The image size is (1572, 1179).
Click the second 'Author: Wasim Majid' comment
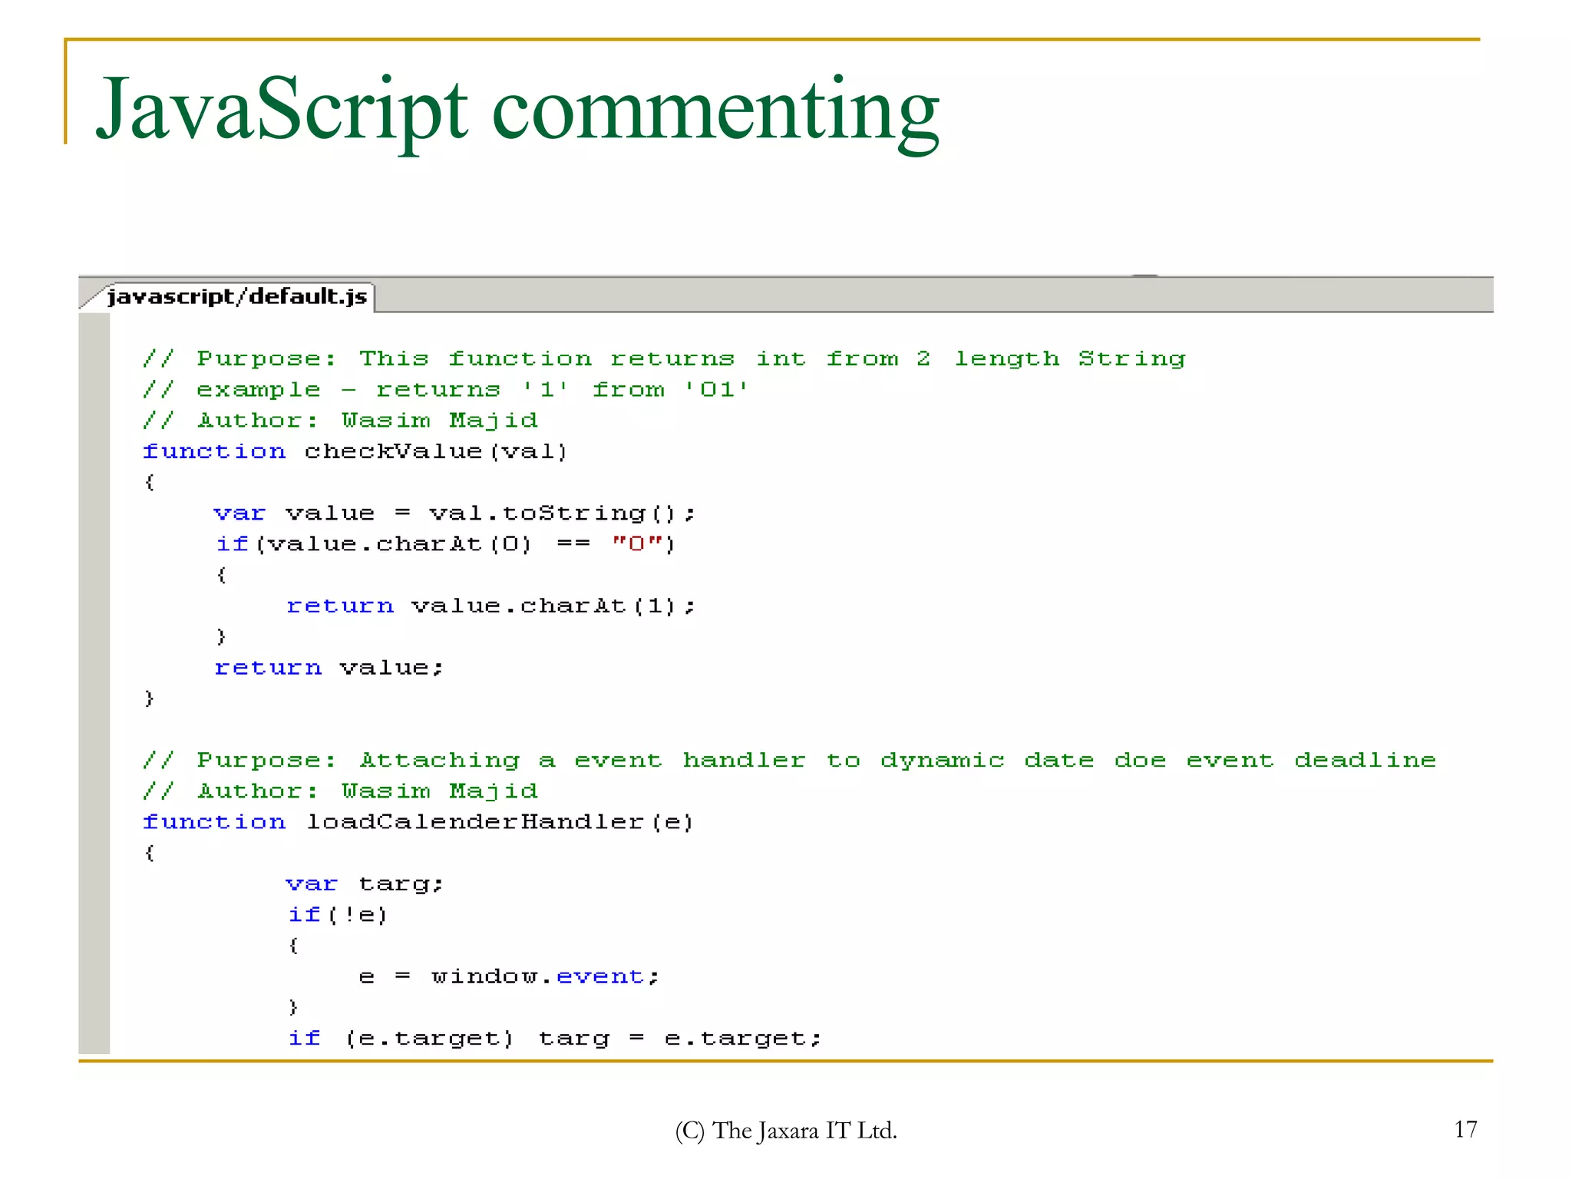pyautogui.click(x=340, y=791)
